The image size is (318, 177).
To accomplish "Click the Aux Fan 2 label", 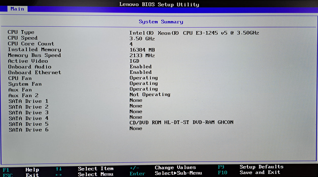I will [23, 96].
